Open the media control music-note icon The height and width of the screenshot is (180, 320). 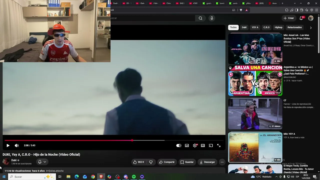292,10
